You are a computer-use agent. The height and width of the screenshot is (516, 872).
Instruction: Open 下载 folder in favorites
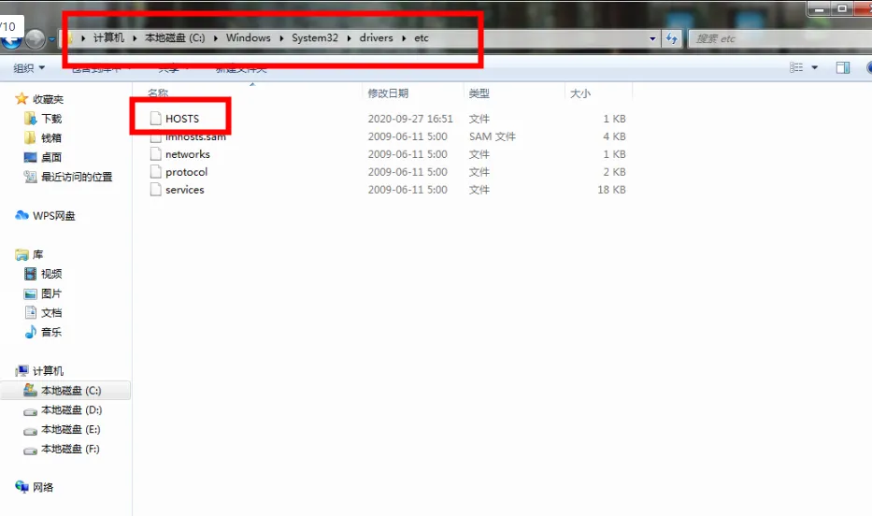point(51,119)
